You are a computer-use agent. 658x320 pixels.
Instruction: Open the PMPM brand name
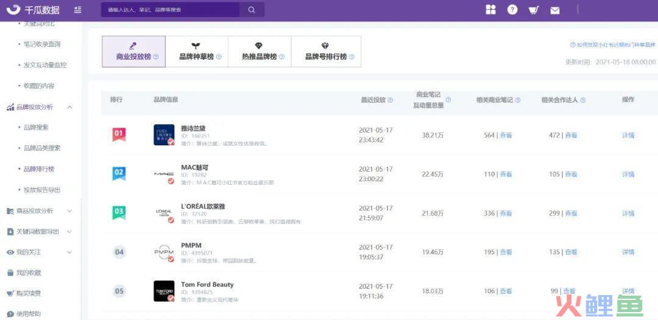click(x=191, y=245)
